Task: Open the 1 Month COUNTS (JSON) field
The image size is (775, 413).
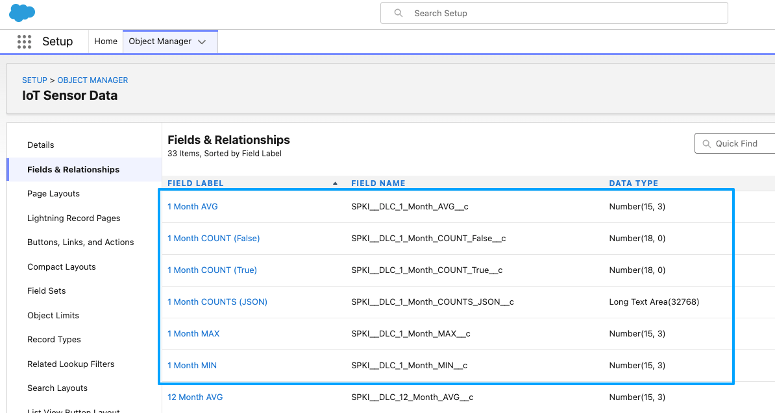Action: point(217,302)
